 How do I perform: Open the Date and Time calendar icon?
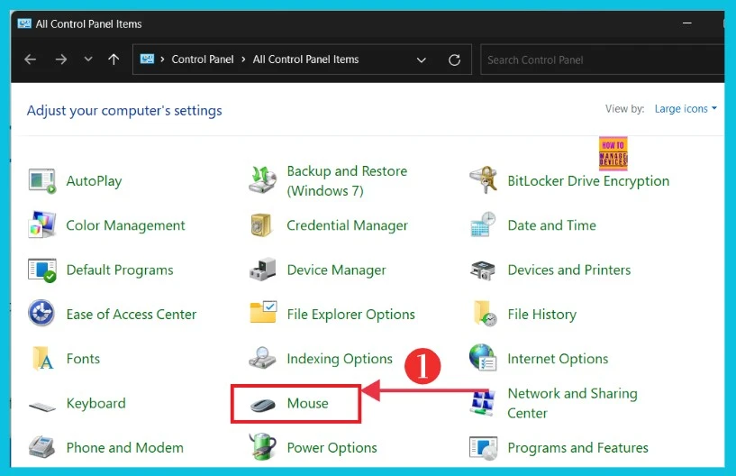[x=483, y=224]
